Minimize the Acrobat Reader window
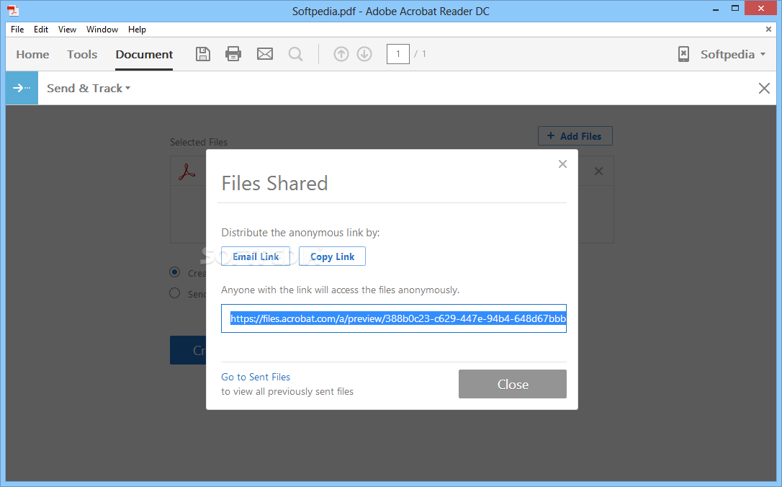 pyautogui.click(x=716, y=9)
